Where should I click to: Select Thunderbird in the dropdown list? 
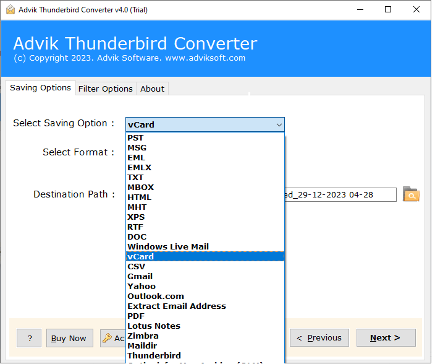click(x=205, y=356)
